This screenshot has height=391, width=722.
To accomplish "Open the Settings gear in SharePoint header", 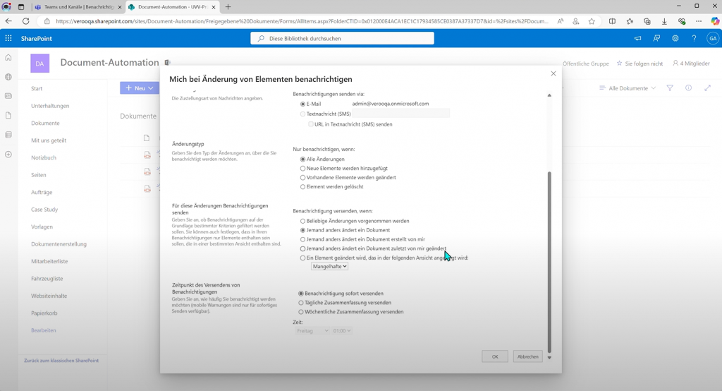I will [675, 38].
